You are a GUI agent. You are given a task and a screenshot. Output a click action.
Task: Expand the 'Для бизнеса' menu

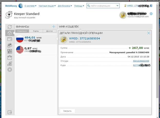coord(65,6)
